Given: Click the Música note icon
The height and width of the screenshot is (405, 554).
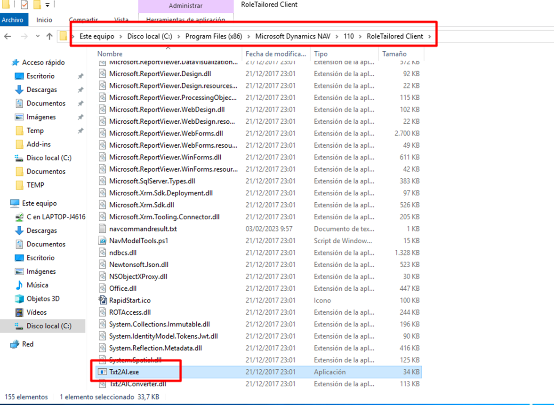Looking at the screenshot, I should click(19, 285).
